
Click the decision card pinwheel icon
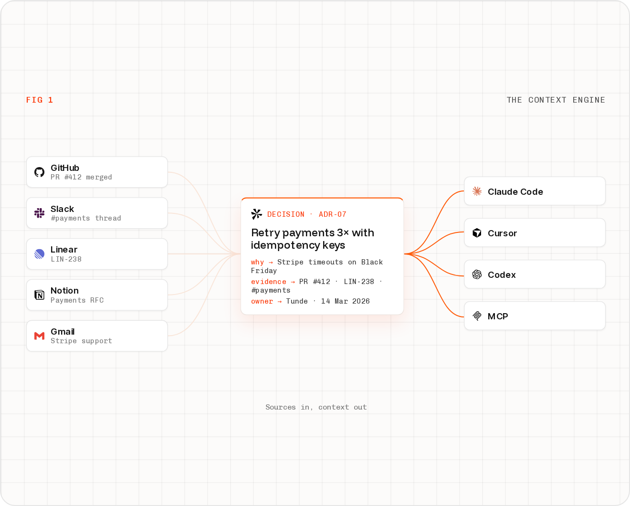tap(257, 214)
